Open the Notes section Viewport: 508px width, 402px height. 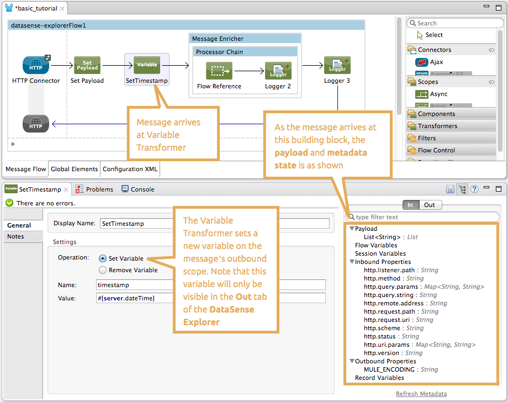tap(16, 236)
